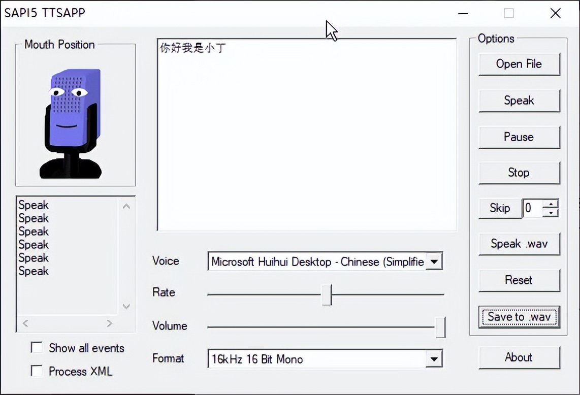
Task: Increment the Skip count spinner up arrow
Action: click(x=551, y=204)
